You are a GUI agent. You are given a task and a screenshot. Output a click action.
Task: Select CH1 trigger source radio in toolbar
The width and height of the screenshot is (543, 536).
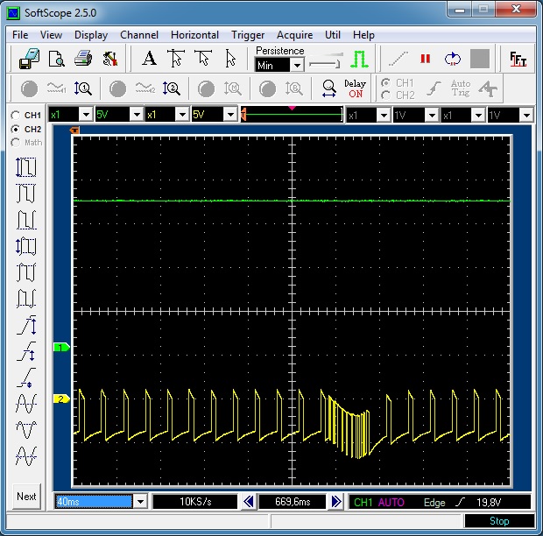pyautogui.click(x=385, y=83)
